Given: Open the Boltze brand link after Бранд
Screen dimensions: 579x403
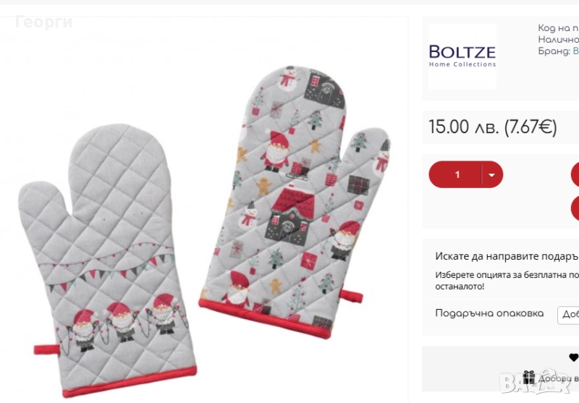Looking at the screenshot, I should coord(575,51).
